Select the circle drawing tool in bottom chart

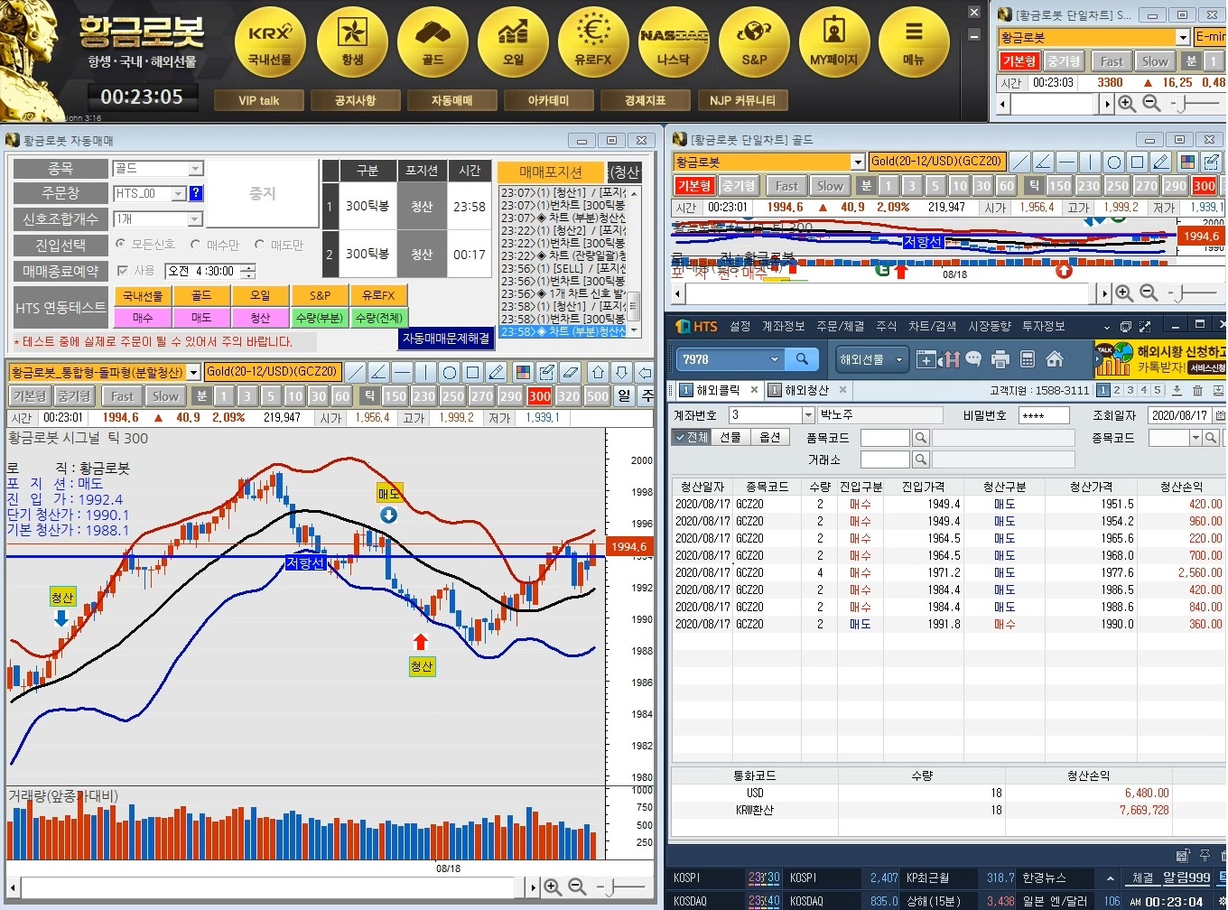coord(450,372)
